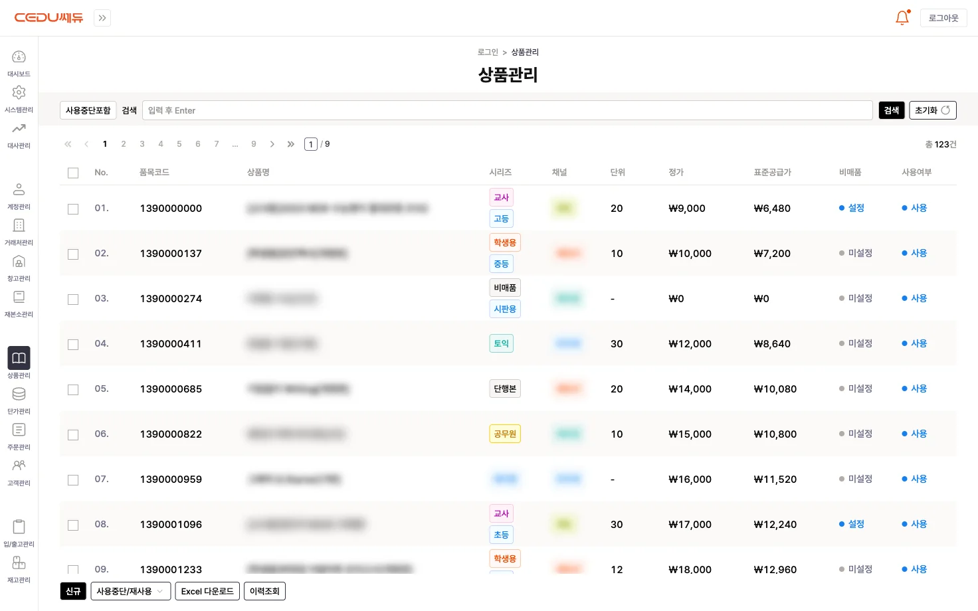Open 재본소관리 book icon in sidebar

19,297
